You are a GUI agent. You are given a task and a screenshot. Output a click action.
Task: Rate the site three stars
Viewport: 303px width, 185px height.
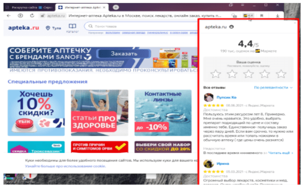248,74
